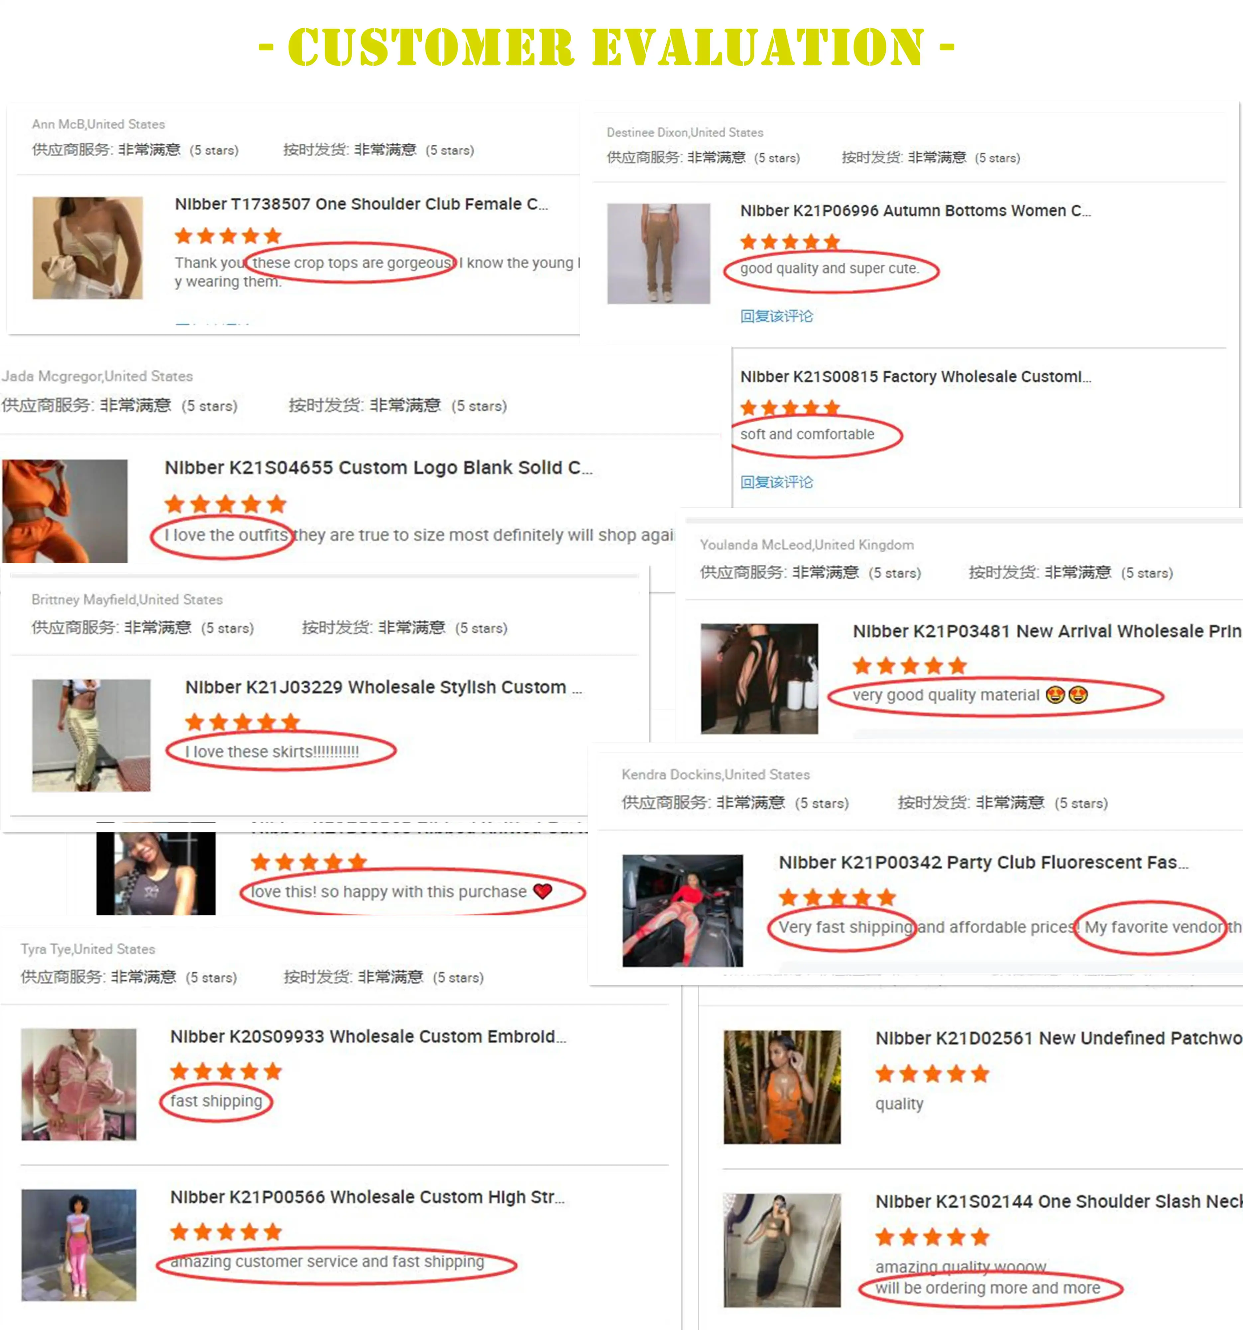Open Nibber K21P00342 Party Club Fluorescent title
The width and height of the screenshot is (1243, 1330).
(x=983, y=863)
